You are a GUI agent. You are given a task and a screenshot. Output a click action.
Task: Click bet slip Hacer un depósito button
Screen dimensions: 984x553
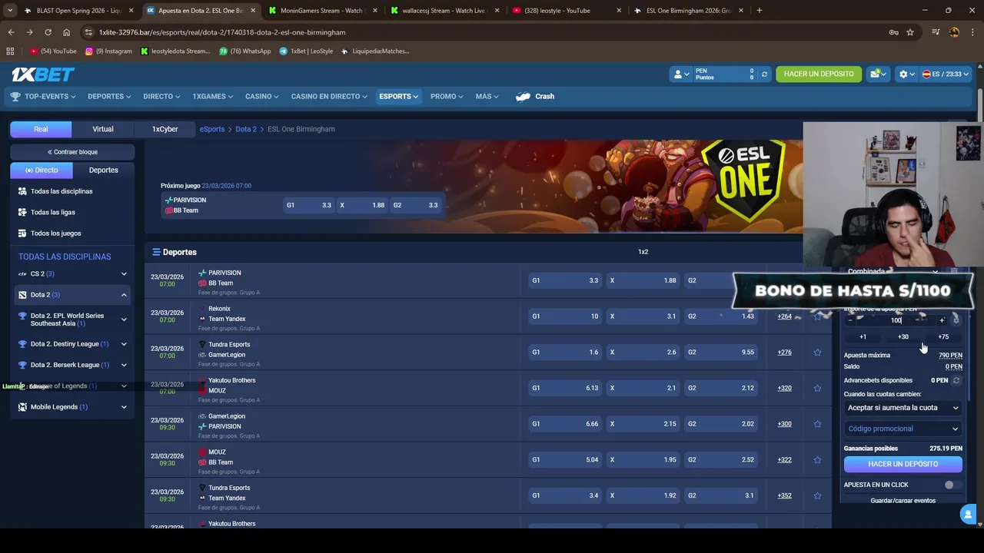pos(903,464)
